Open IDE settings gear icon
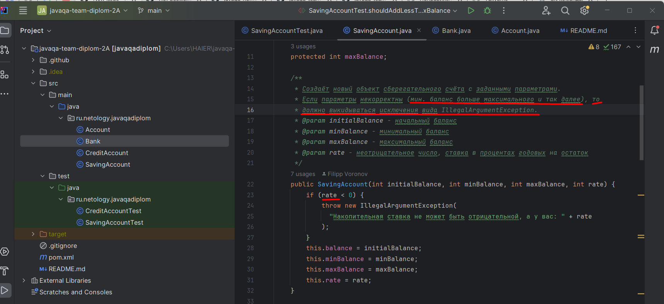The image size is (664, 304). point(584,10)
